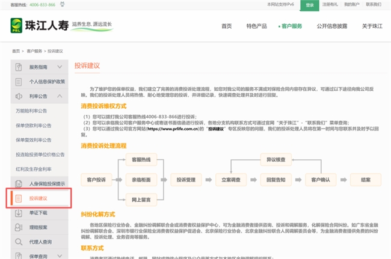Open 投连险投资单位价格公告 in sidebar
The image size is (391, 259).
pyautogui.click(x=40, y=154)
